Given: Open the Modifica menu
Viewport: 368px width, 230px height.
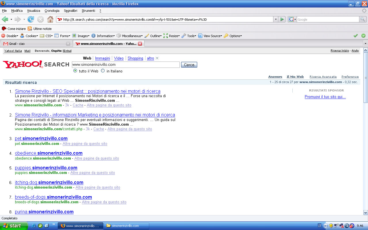Looking at the screenshot, I should 17,11.
